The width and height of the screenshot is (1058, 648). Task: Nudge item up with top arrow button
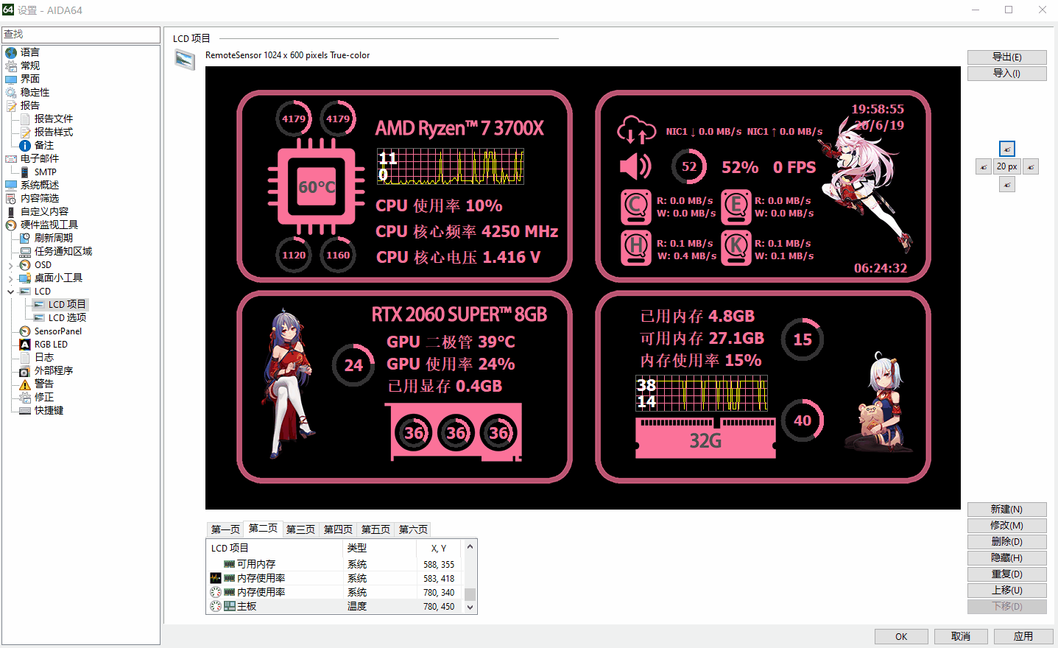pyautogui.click(x=1007, y=149)
